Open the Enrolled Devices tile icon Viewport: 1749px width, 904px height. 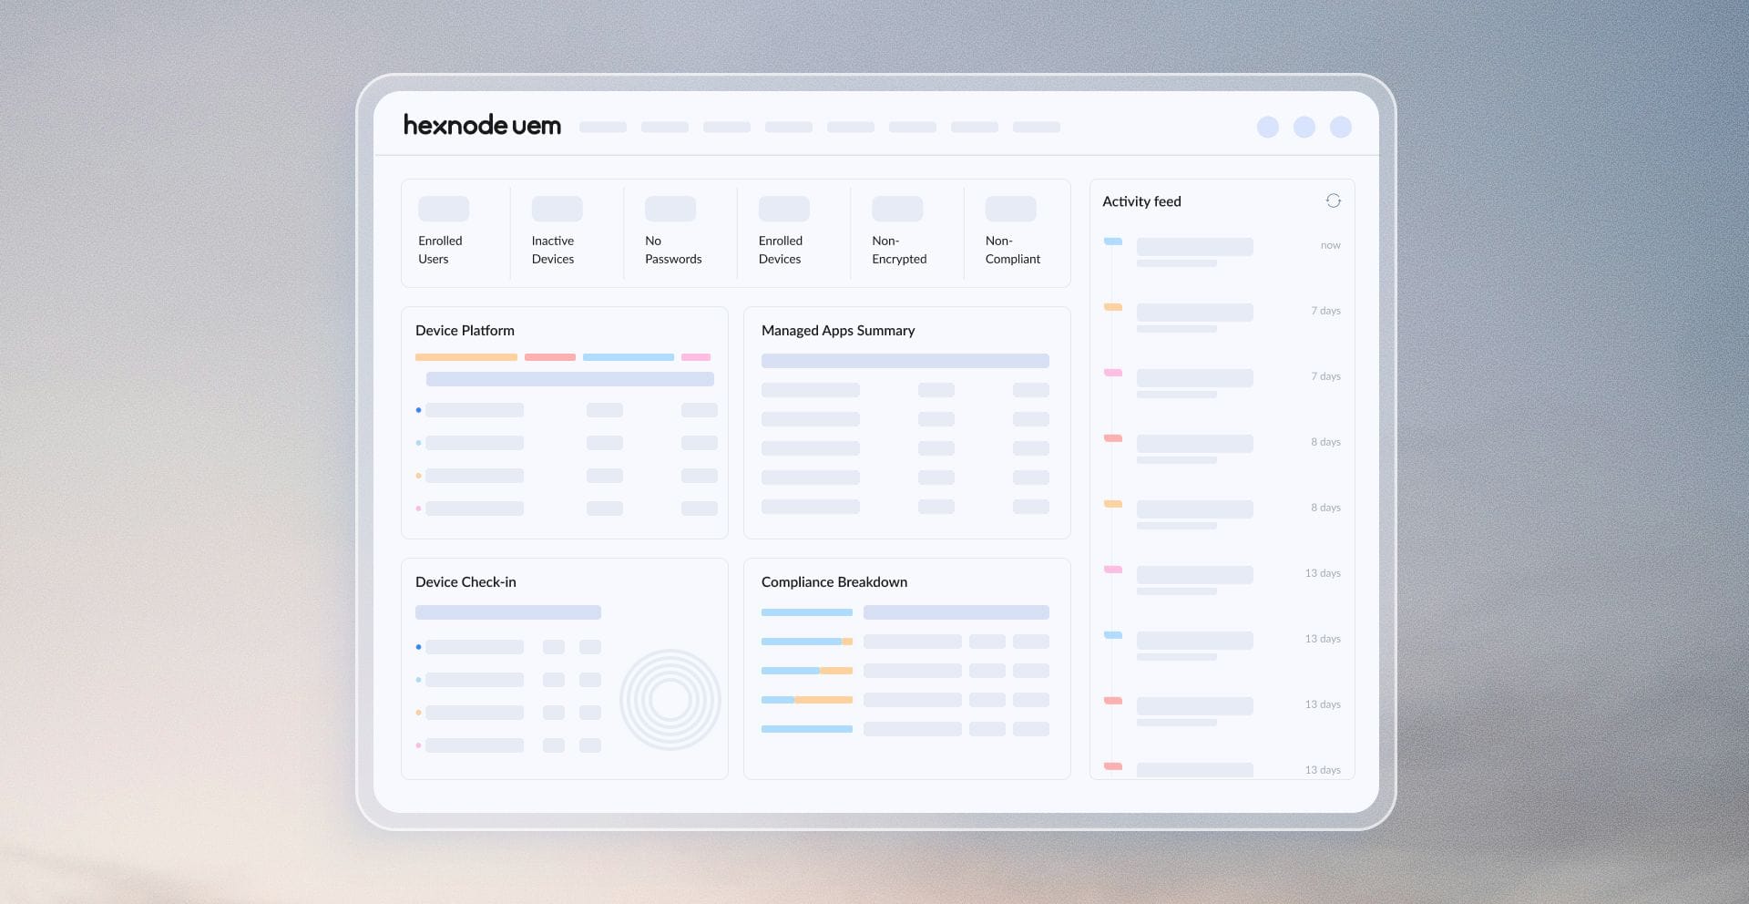pyautogui.click(x=784, y=208)
